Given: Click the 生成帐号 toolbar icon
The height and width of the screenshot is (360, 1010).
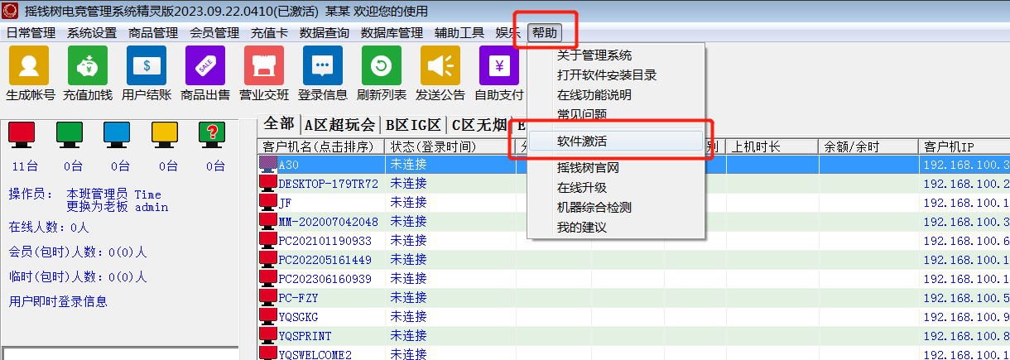Looking at the screenshot, I should 29,66.
